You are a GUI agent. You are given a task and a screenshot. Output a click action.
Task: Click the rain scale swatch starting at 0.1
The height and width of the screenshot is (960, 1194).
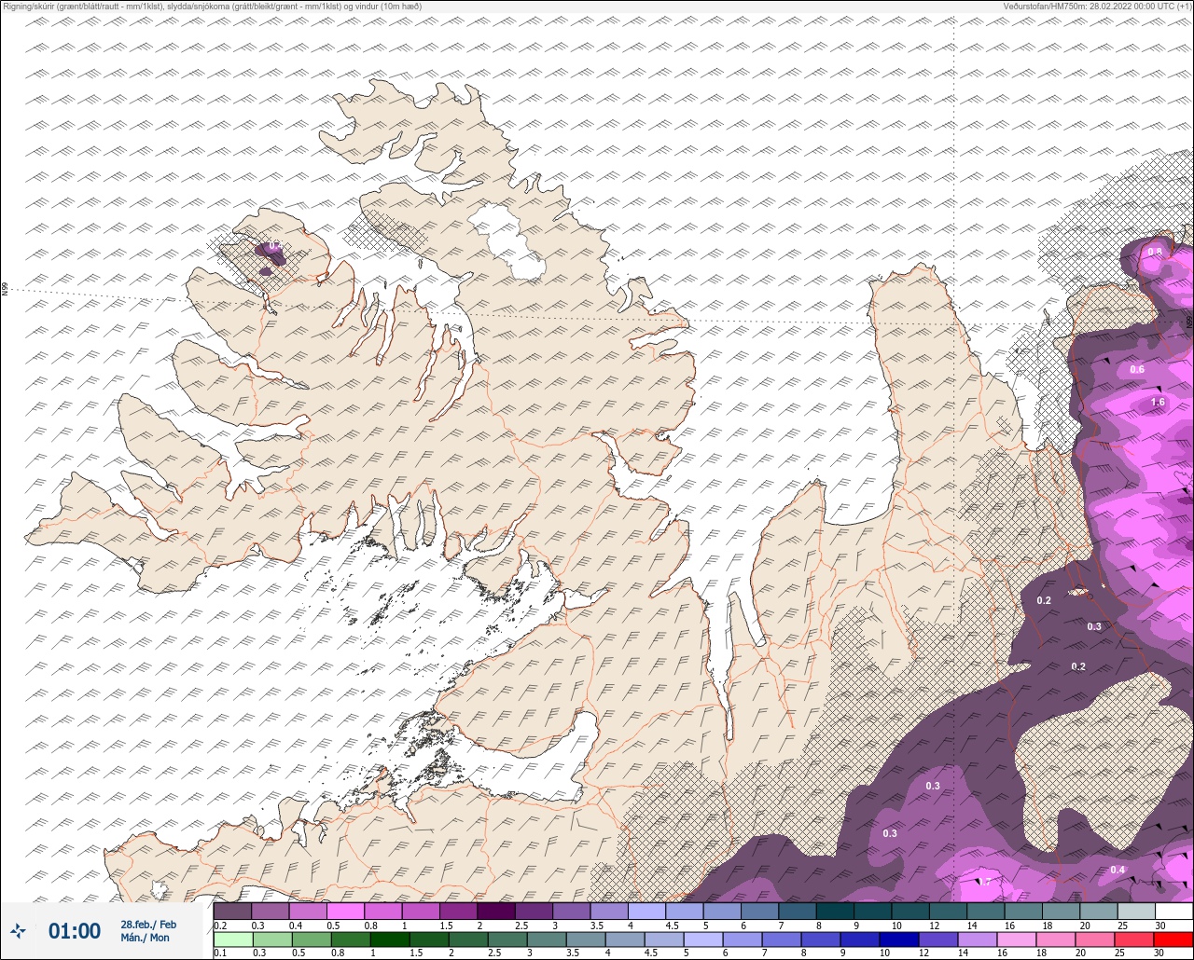click(x=232, y=939)
